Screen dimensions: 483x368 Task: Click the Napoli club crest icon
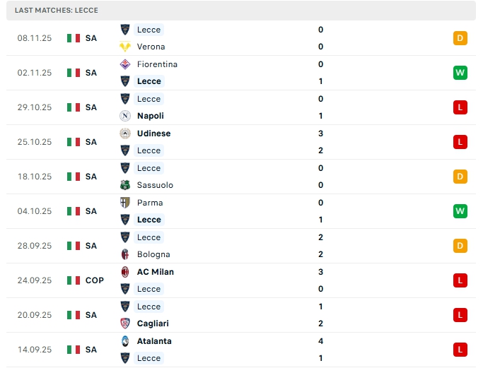[125, 116]
